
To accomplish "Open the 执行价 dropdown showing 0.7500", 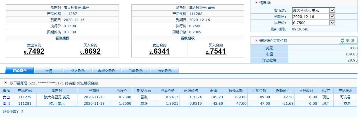I will tap(313, 23).
